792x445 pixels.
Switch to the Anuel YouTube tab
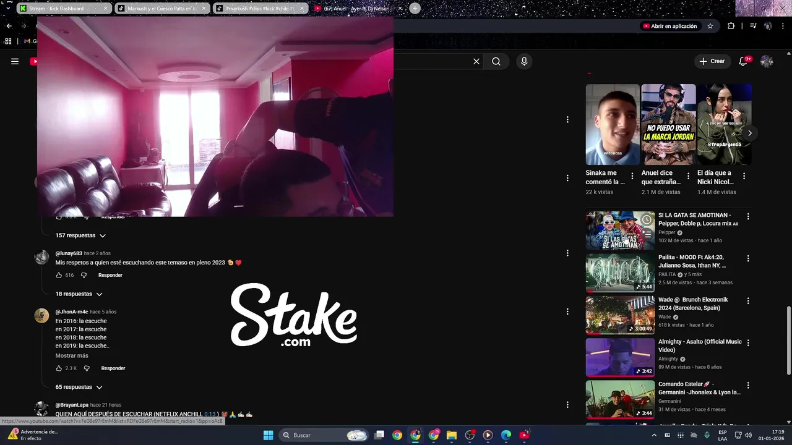point(356,9)
